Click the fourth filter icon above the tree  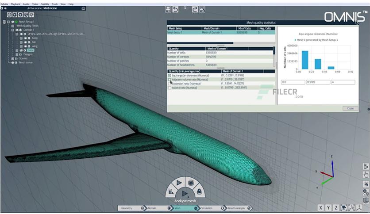pyautogui.click(x=26, y=15)
